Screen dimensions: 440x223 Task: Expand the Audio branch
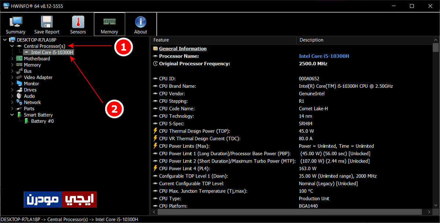click(x=12, y=96)
